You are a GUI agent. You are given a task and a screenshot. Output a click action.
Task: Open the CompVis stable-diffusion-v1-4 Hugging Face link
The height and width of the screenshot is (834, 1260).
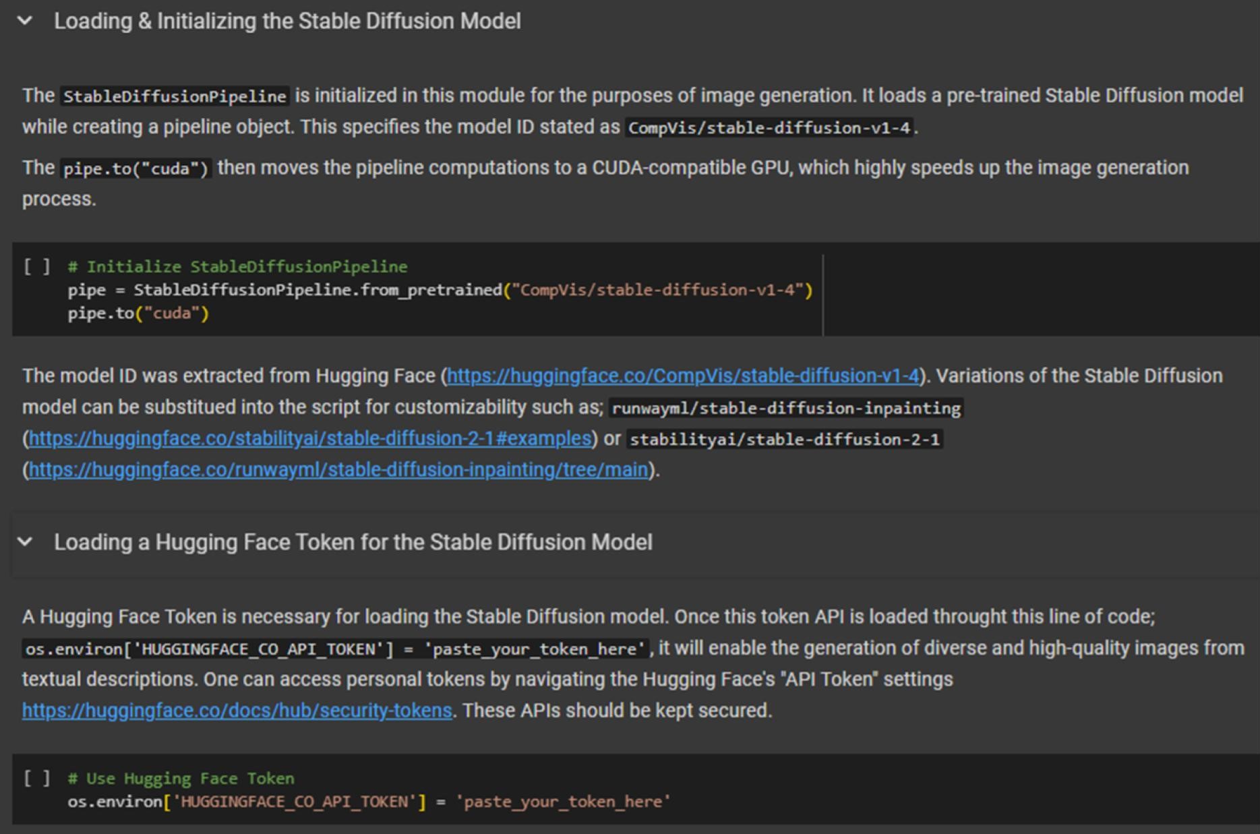[x=683, y=376]
